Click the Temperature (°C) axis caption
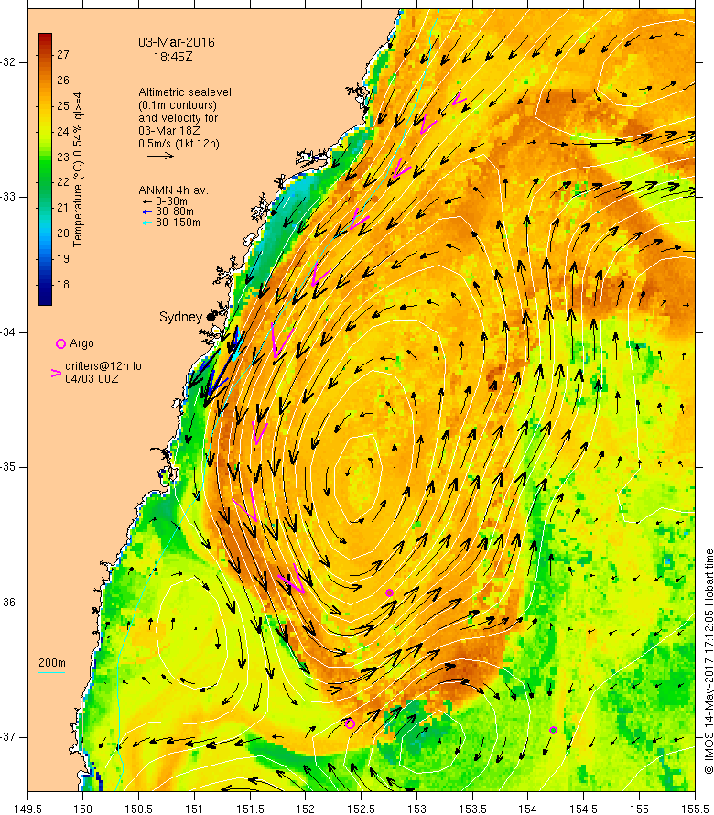714x815 pixels. (x=78, y=169)
